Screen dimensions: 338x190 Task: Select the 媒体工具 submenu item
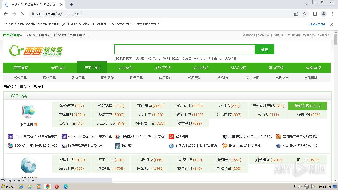78,78
